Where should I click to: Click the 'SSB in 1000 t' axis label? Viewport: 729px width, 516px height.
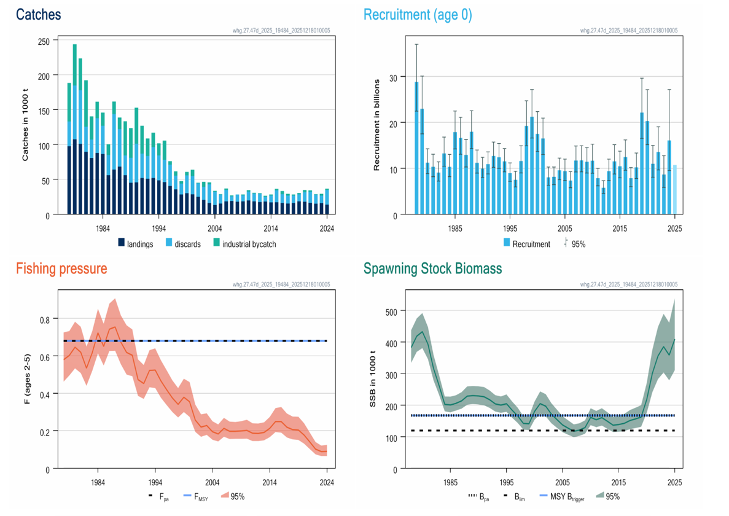[373, 383]
